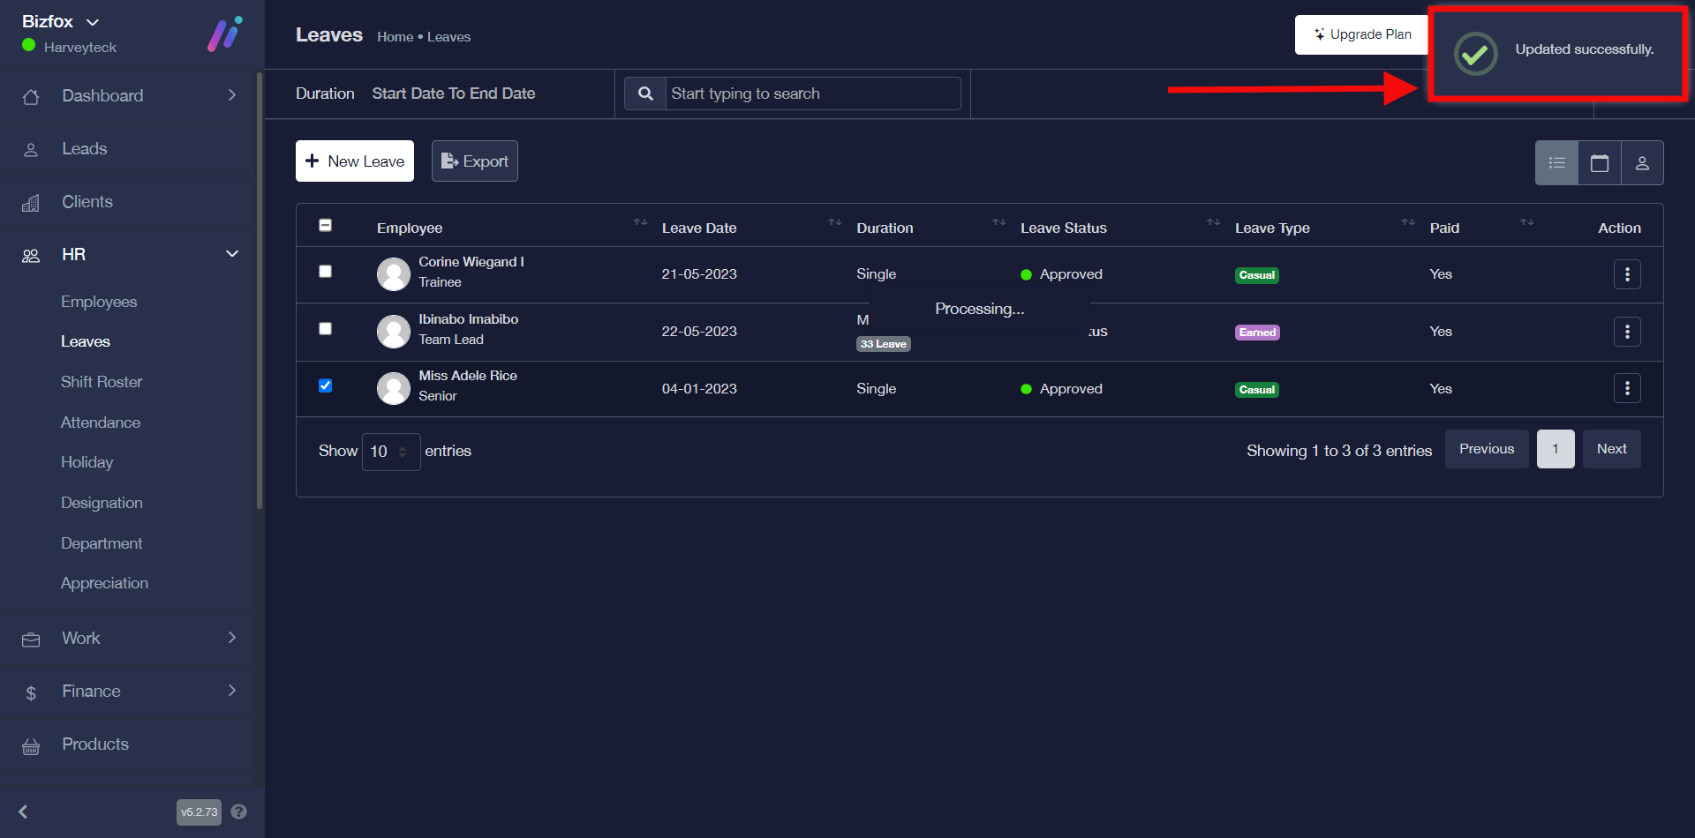Open the personal leaves view icon
The width and height of the screenshot is (1695, 838).
1641,163
